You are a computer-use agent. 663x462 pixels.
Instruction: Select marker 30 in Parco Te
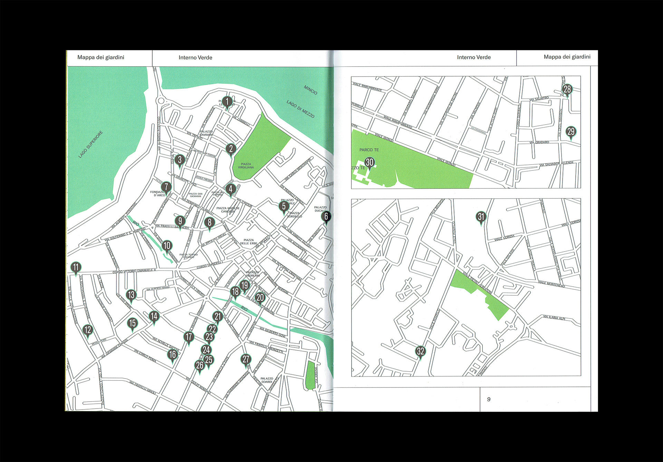tap(370, 162)
